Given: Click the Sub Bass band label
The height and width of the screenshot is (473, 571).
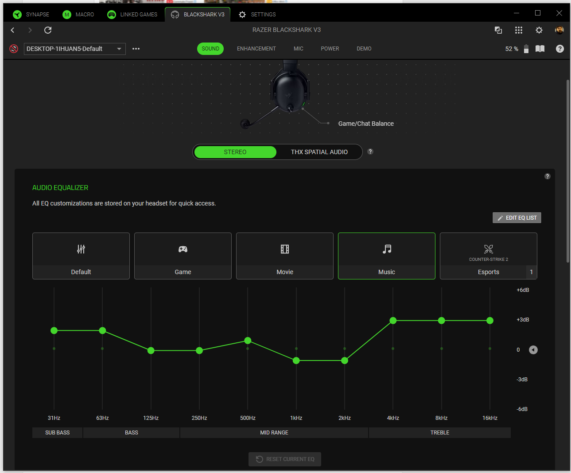Looking at the screenshot, I should (58, 433).
